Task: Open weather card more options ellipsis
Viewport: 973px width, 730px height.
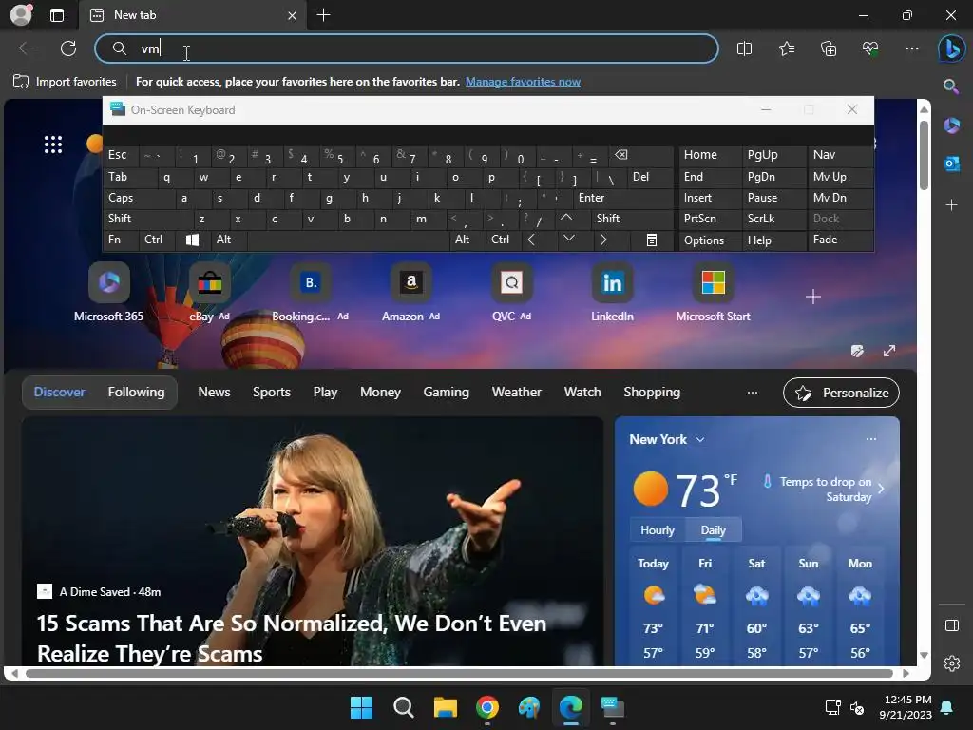Action: 871,439
